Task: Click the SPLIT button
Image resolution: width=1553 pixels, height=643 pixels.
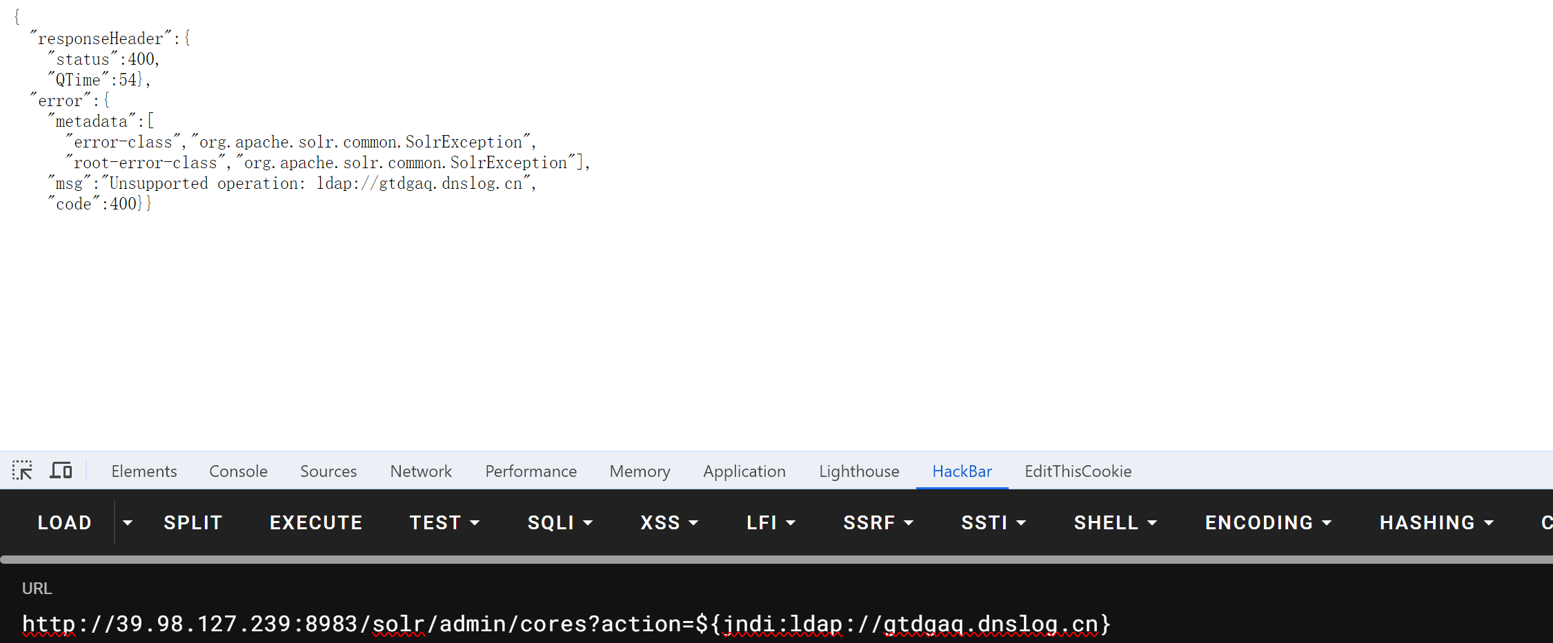Action: (192, 523)
